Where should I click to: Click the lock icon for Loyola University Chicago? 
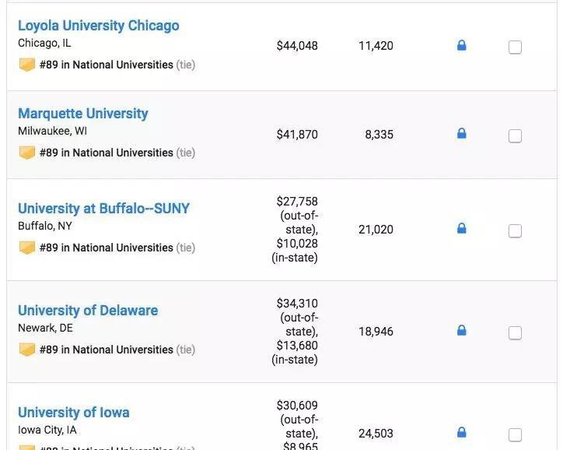pyautogui.click(x=461, y=46)
